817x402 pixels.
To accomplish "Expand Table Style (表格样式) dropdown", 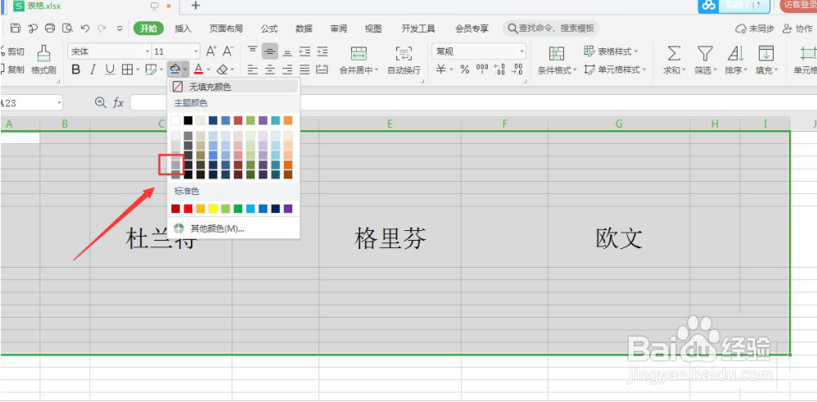I will pyautogui.click(x=635, y=52).
